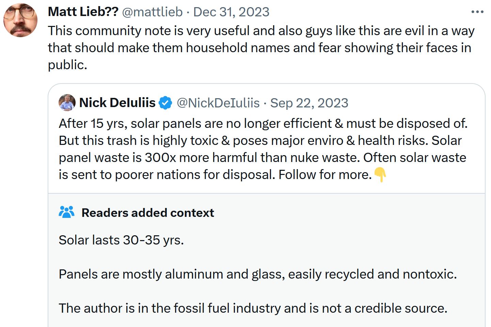Click the 'Follow for more.' text
The image size is (491, 327).
[325, 175]
